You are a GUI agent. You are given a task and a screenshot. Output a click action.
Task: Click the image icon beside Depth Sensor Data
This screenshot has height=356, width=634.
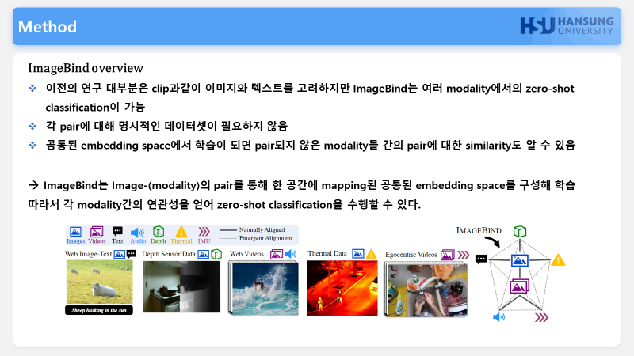tap(204, 254)
